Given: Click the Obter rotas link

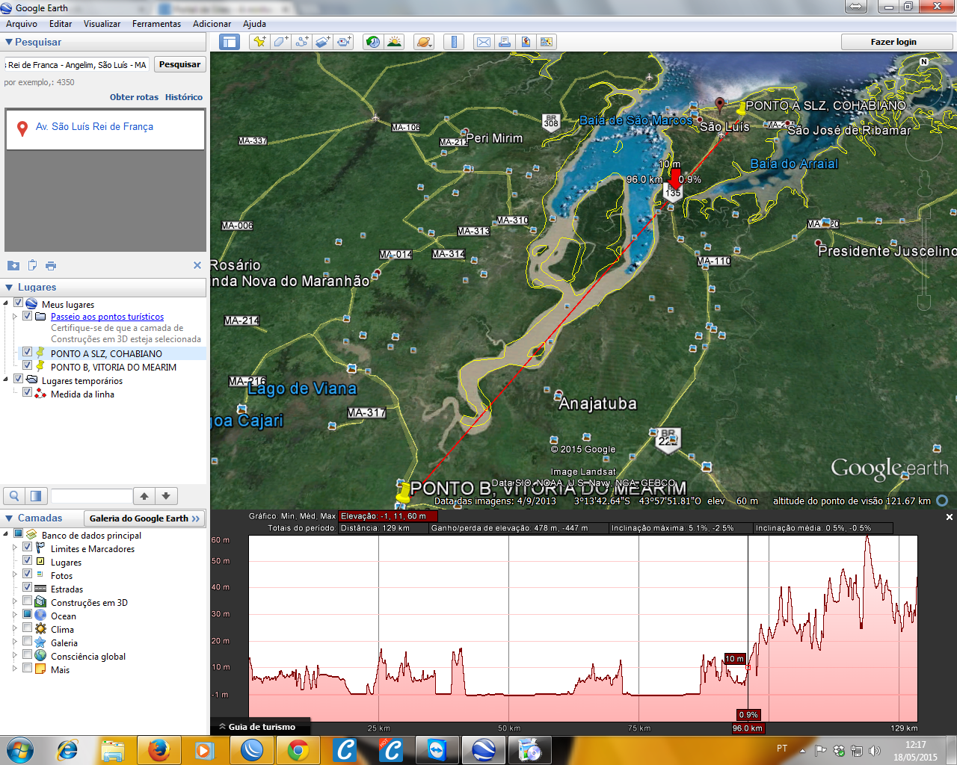Looking at the screenshot, I should [135, 97].
